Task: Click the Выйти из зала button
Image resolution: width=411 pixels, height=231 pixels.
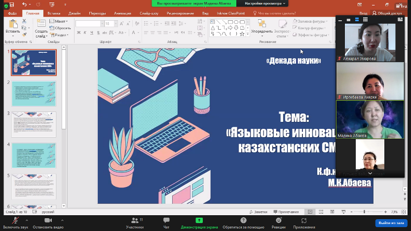Action: click(391, 223)
